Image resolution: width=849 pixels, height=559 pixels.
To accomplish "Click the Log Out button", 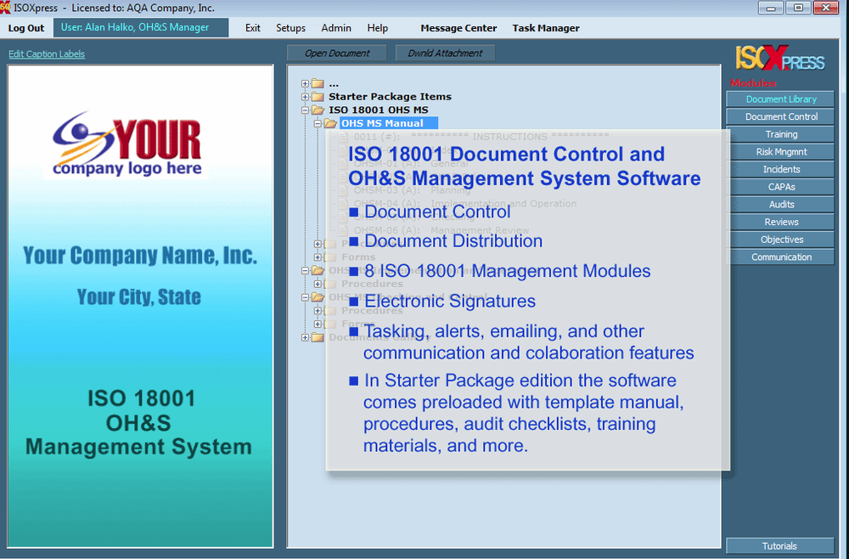I will click(x=26, y=28).
